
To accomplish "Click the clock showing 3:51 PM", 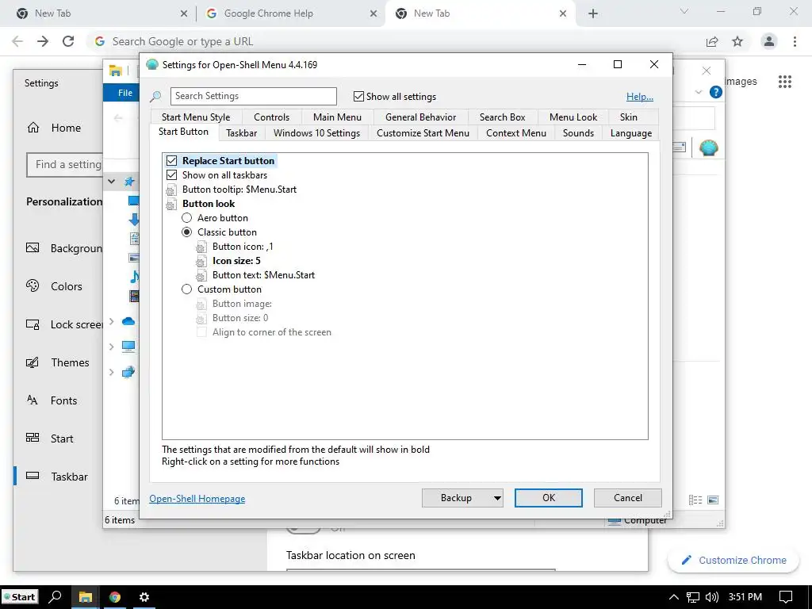I will 745,597.
